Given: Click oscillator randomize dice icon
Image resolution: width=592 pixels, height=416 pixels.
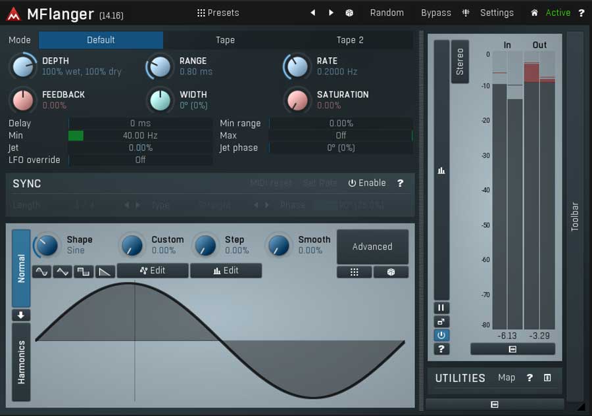Looking at the screenshot, I should click(391, 272).
